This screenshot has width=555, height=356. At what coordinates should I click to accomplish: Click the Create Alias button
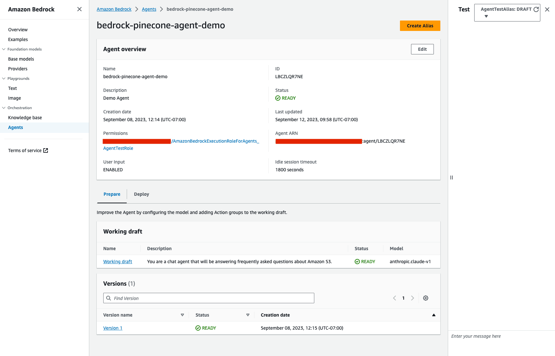pos(420,26)
